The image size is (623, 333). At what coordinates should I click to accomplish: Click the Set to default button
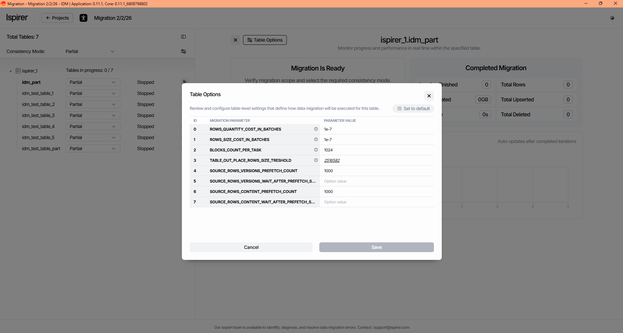point(413,109)
